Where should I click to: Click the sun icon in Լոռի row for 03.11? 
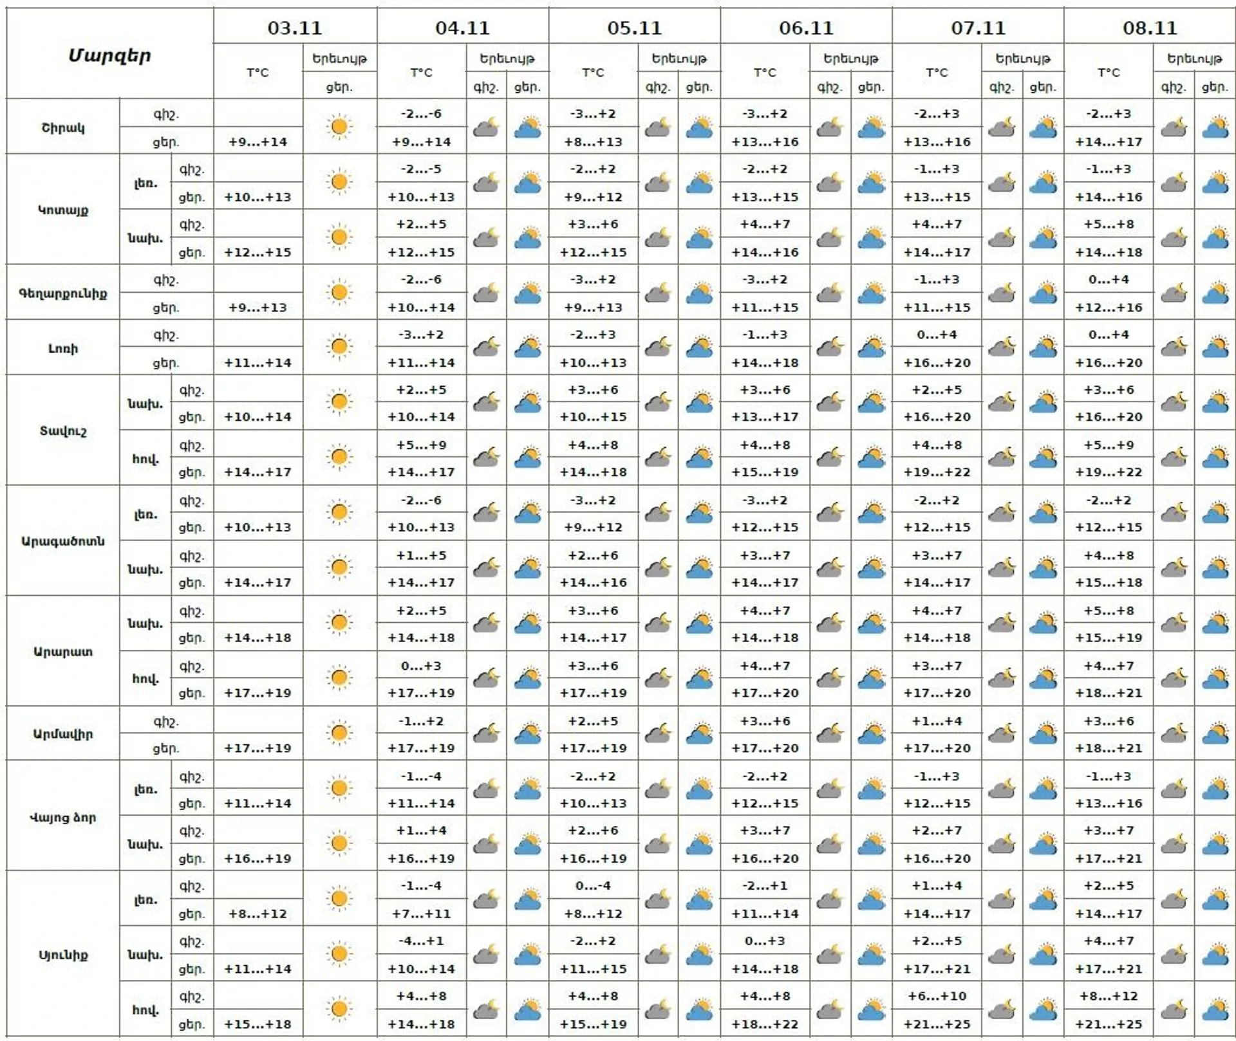[x=339, y=347]
